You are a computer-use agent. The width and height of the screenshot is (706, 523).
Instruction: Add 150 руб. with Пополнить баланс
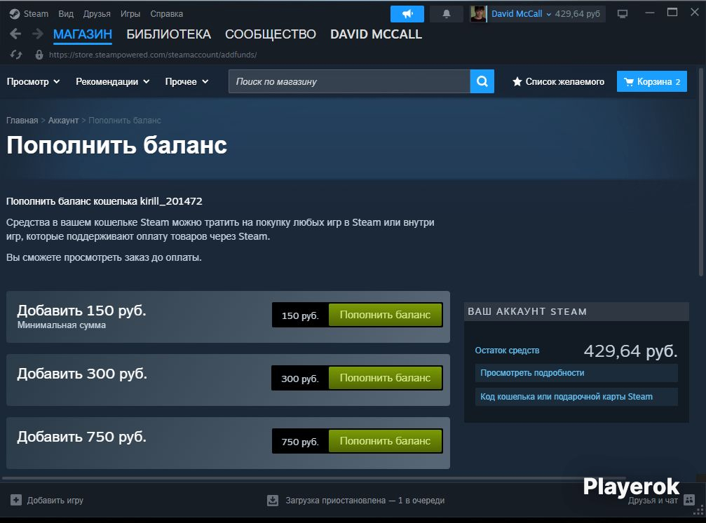(385, 315)
